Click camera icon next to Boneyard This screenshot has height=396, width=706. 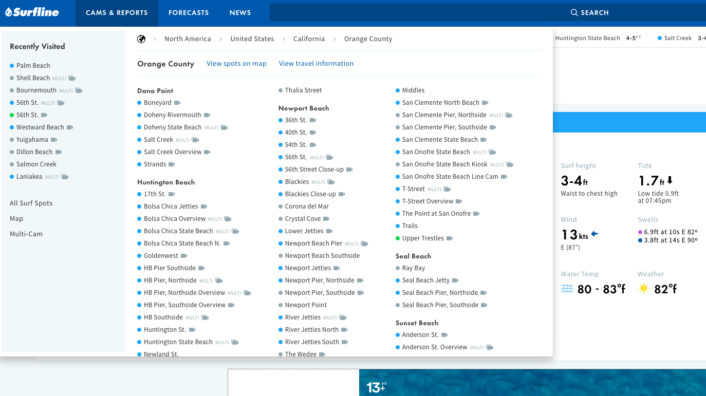[x=177, y=103]
